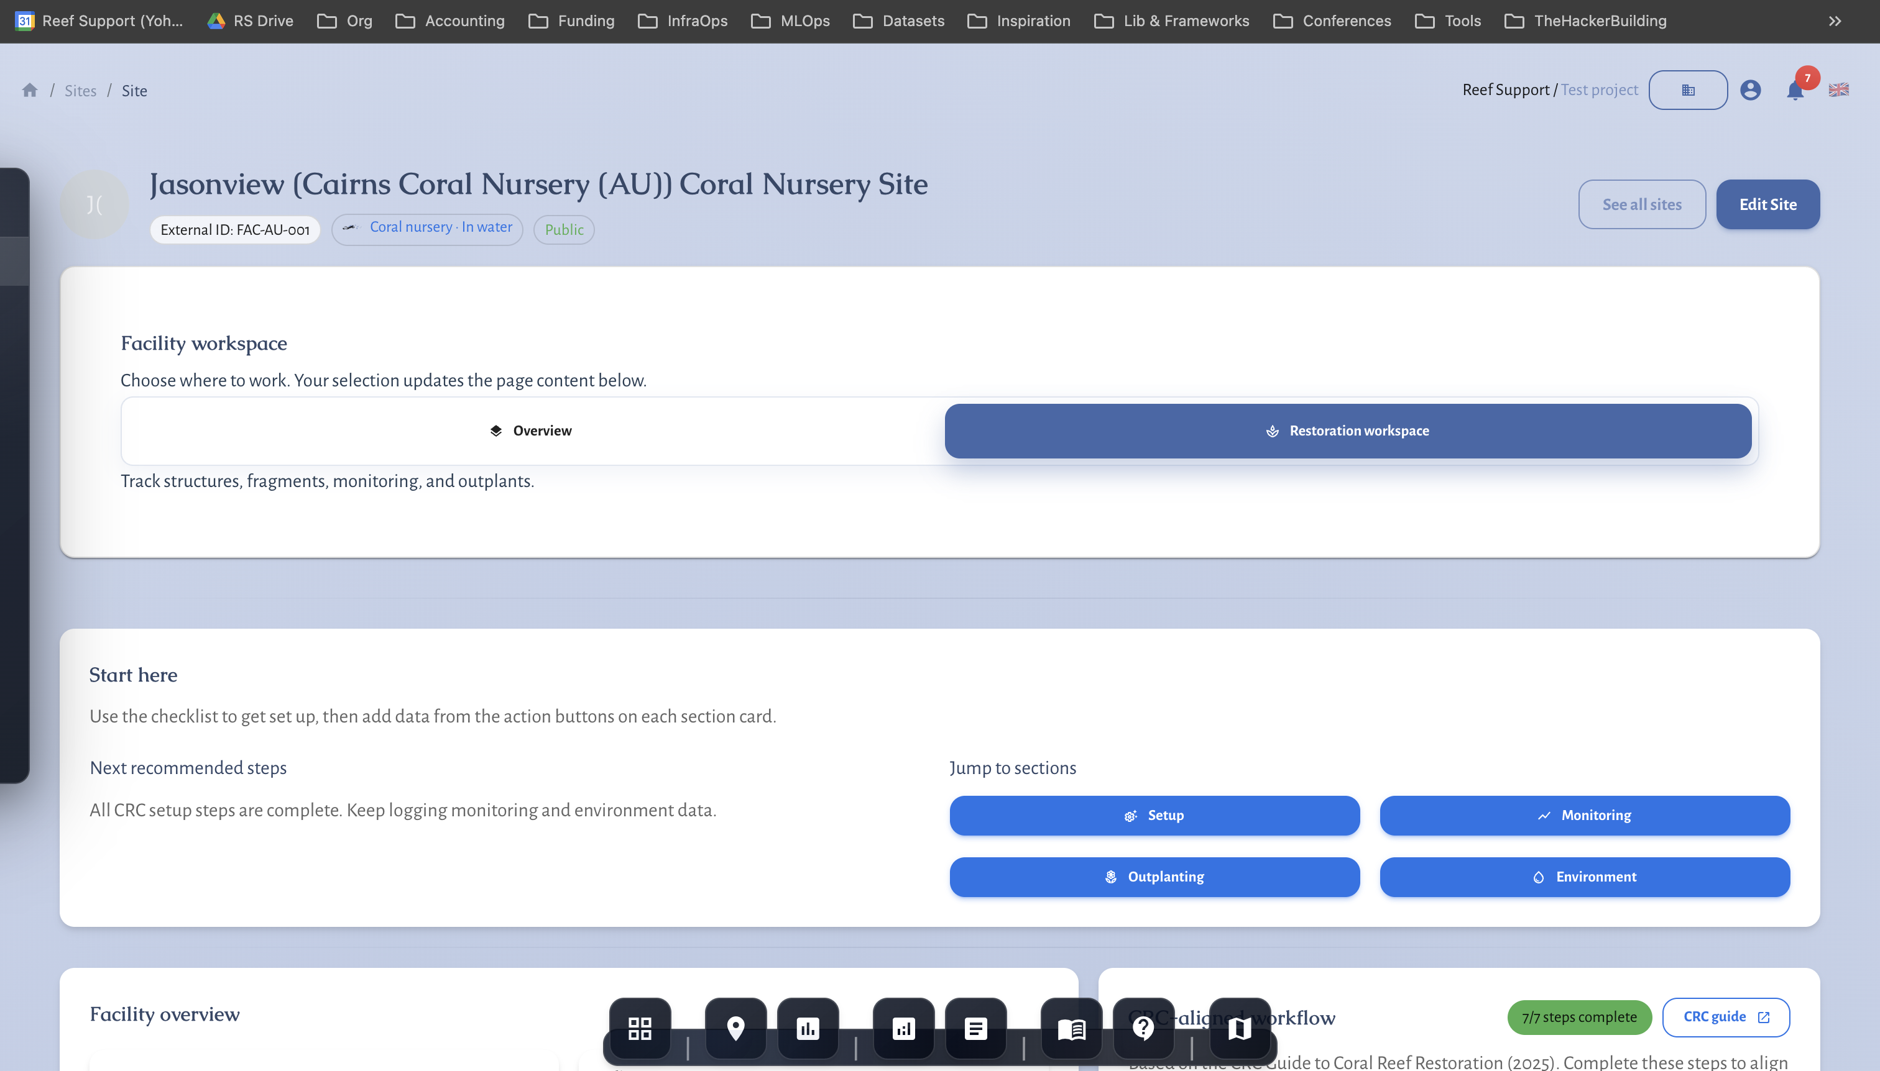Click the map pin dock icon
The width and height of the screenshot is (1880, 1071).
(x=735, y=1028)
